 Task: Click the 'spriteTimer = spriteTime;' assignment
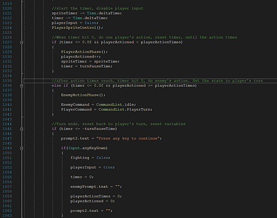point(90,61)
